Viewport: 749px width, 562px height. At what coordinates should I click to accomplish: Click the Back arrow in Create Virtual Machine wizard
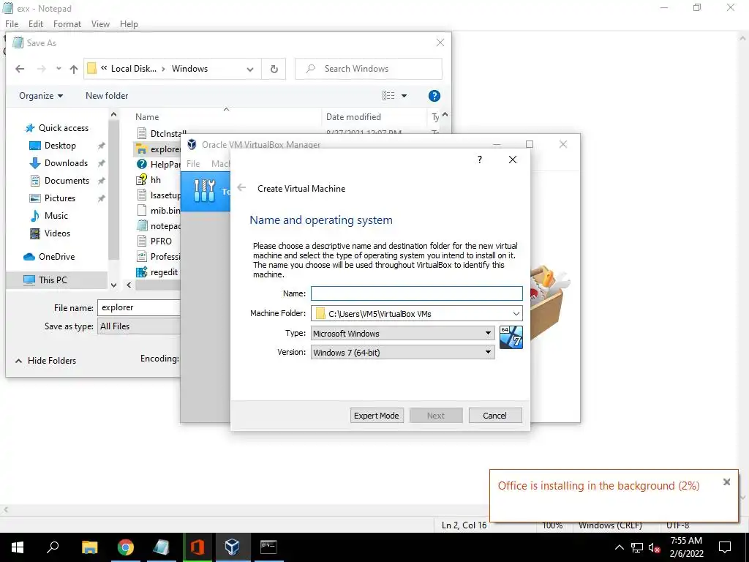[x=241, y=188]
